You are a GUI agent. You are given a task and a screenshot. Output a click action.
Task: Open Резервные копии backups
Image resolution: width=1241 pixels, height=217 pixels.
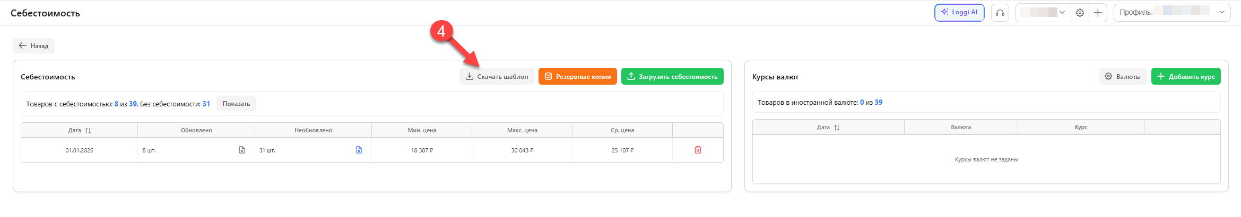pos(577,77)
